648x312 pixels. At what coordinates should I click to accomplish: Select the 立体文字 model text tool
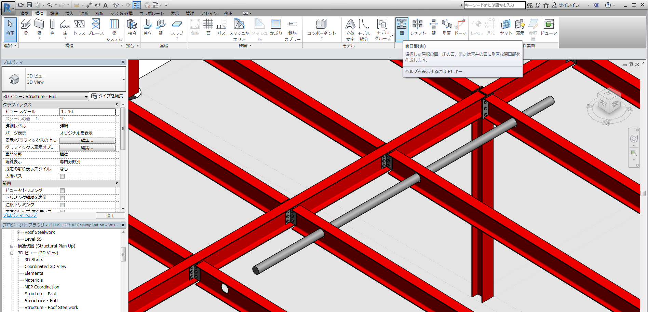[350, 30]
